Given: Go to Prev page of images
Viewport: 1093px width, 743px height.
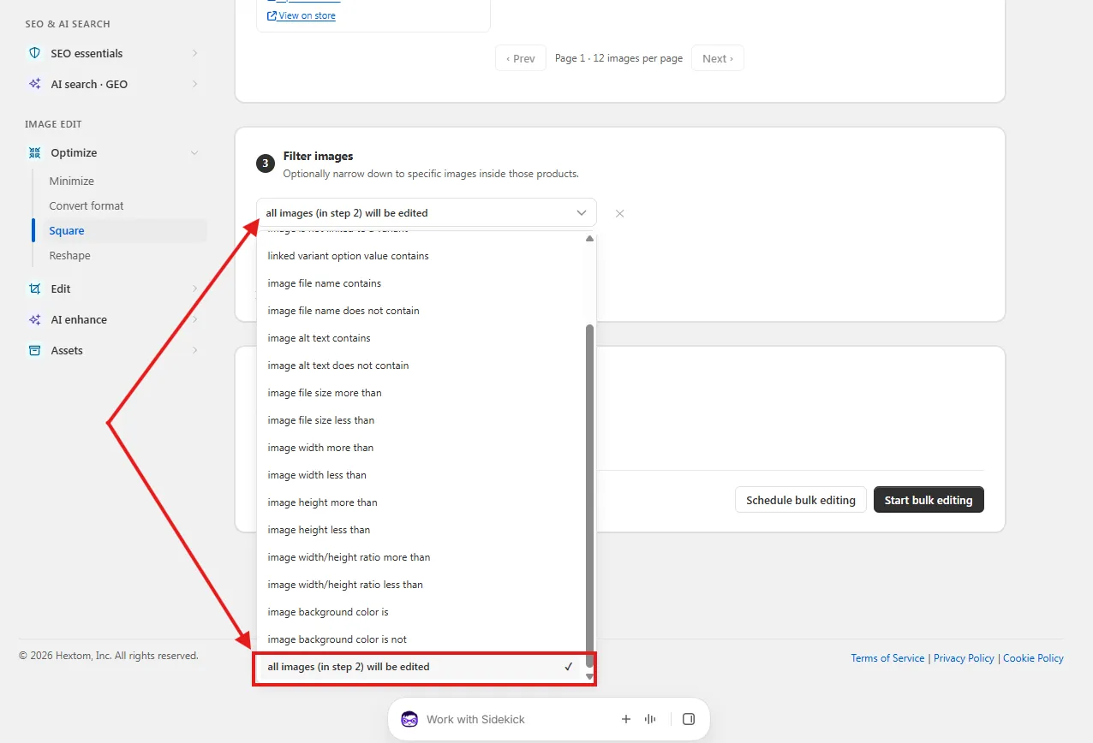Looking at the screenshot, I should (x=521, y=58).
